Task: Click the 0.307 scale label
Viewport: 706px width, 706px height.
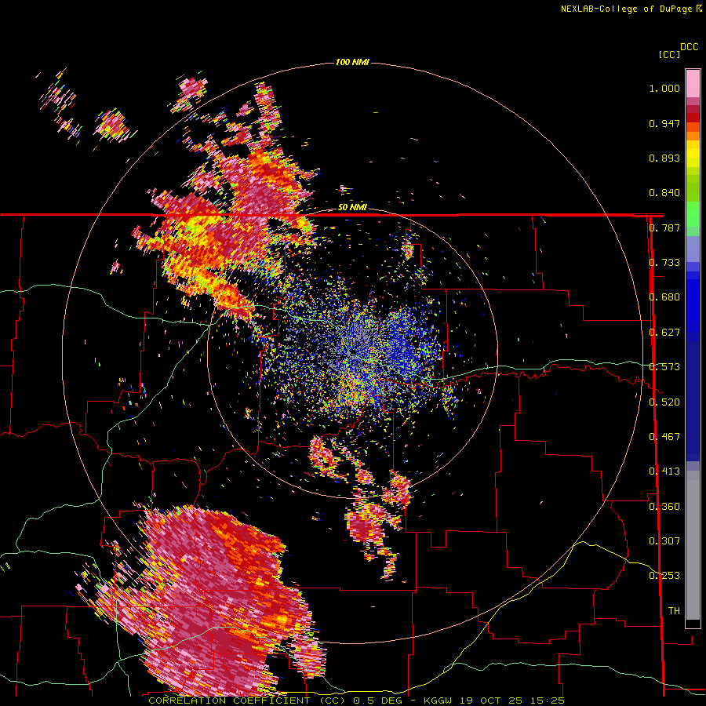Action: [664, 540]
